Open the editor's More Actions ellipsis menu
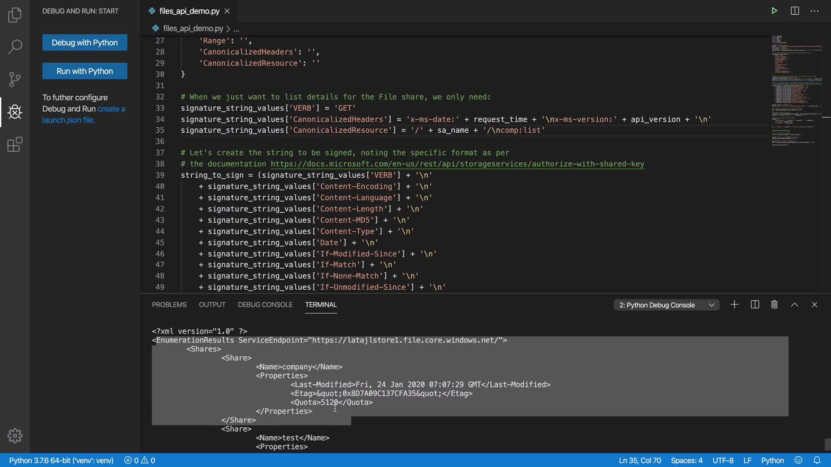 click(x=815, y=11)
